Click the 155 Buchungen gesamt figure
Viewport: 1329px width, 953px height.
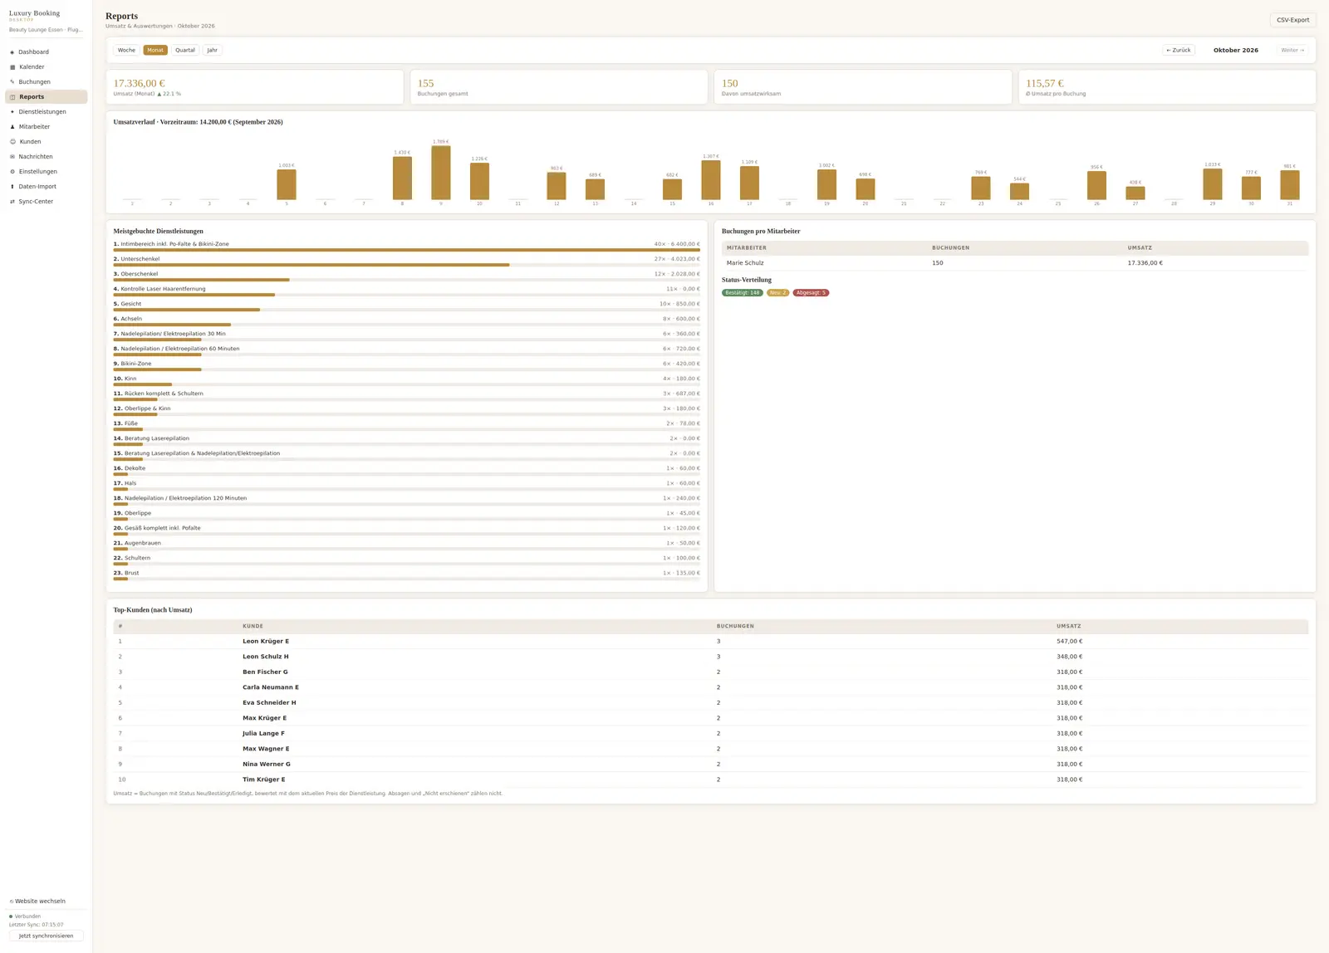[x=425, y=83]
